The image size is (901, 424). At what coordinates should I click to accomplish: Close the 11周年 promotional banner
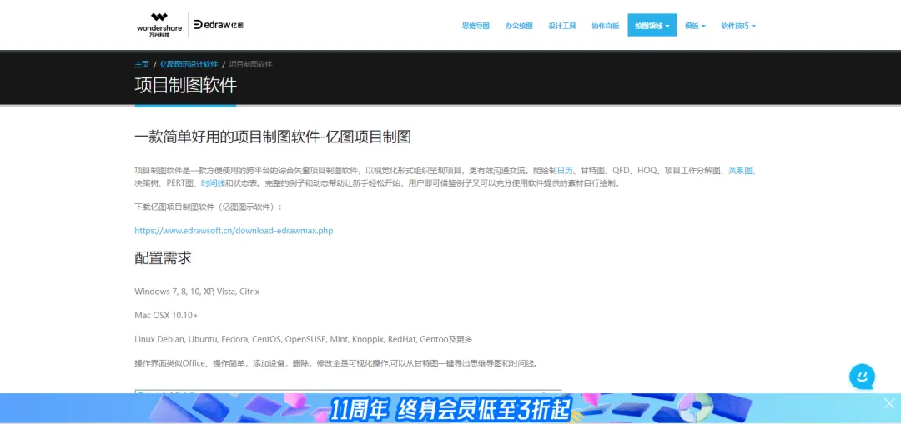tap(889, 404)
